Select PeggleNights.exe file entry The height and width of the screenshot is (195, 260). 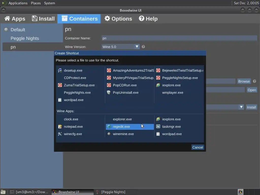77,92
